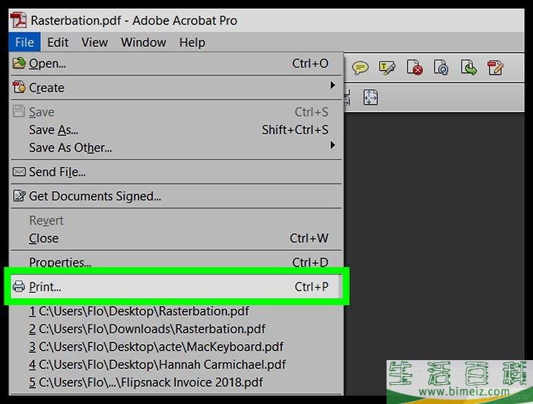Click the Open folder icon
533x404 pixels.
pos(19,63)
